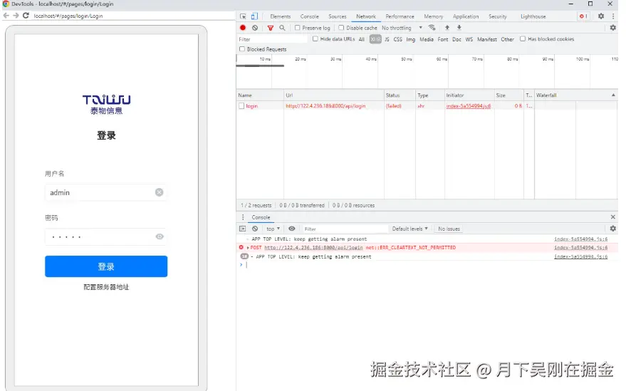Toggle the network filter funnel icon
The image size is (626, 391).
point(271,28)
